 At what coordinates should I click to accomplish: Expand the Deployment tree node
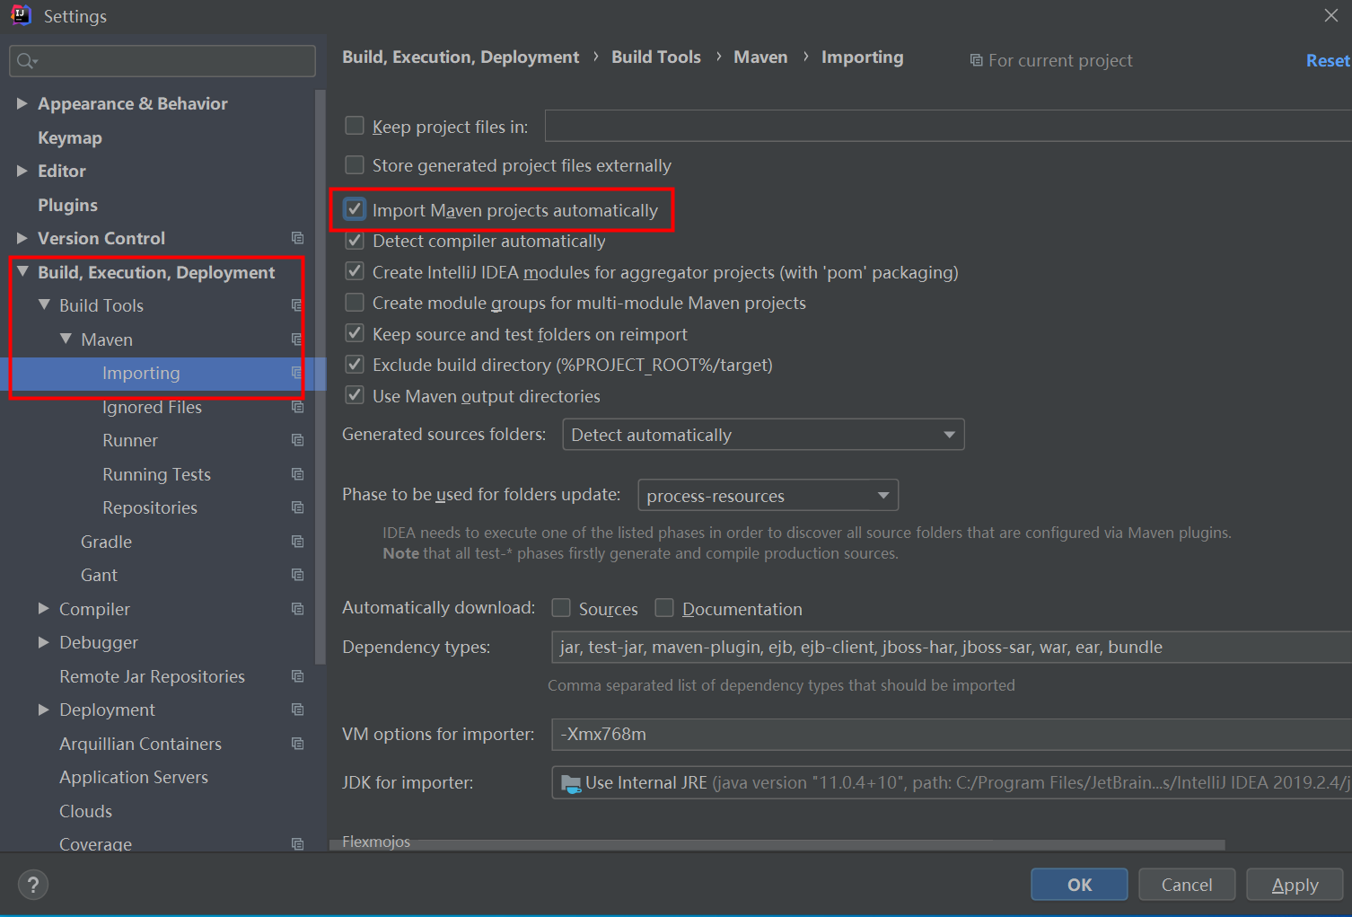43,710
